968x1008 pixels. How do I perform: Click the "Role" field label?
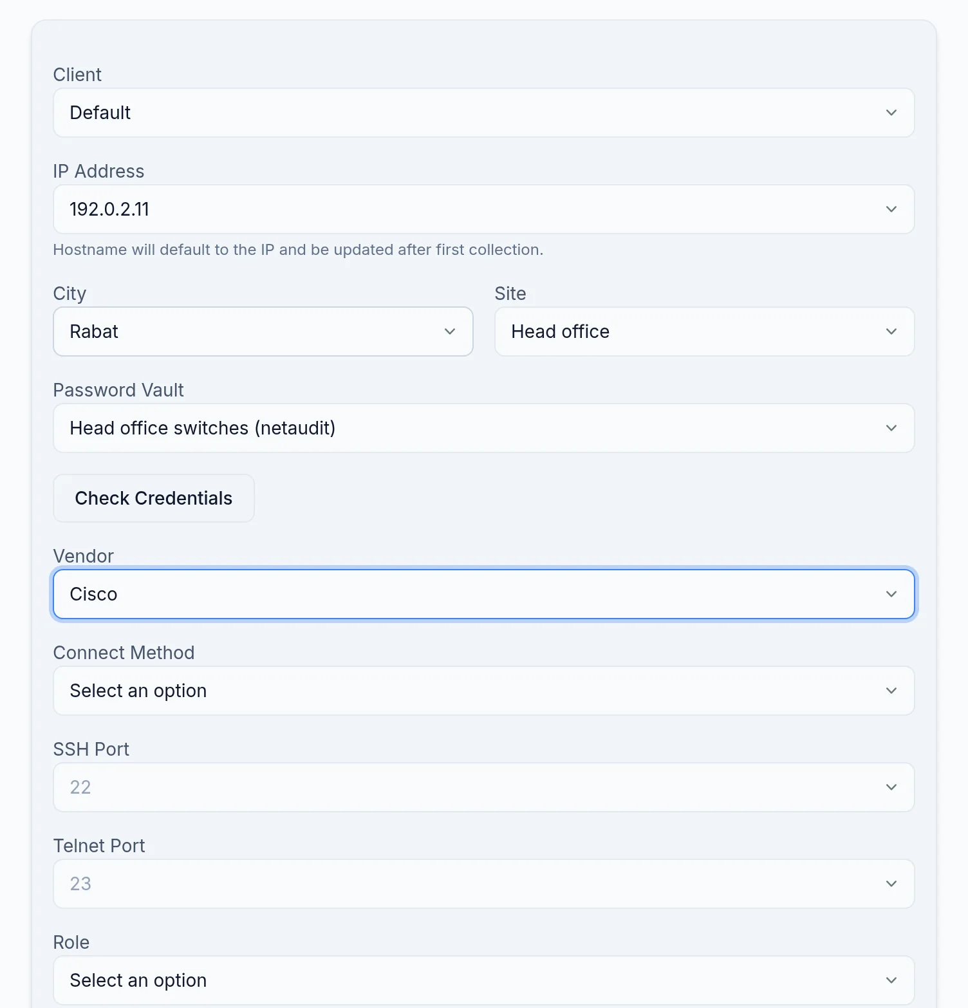click(71, 942)
